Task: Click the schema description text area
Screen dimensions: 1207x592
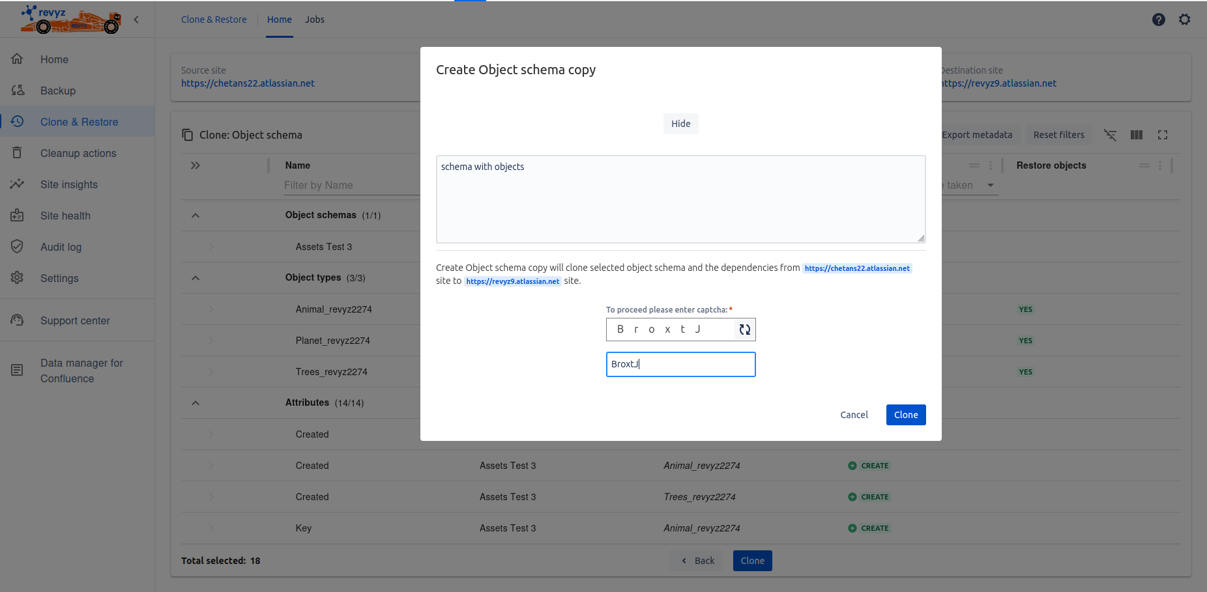Action: (x=680, y=199)
